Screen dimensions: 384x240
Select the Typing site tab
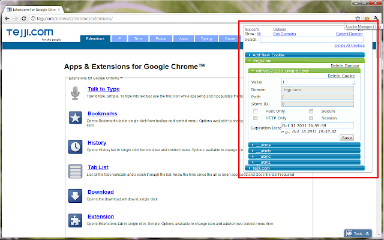pyautogui.click(x=206, y=38)
